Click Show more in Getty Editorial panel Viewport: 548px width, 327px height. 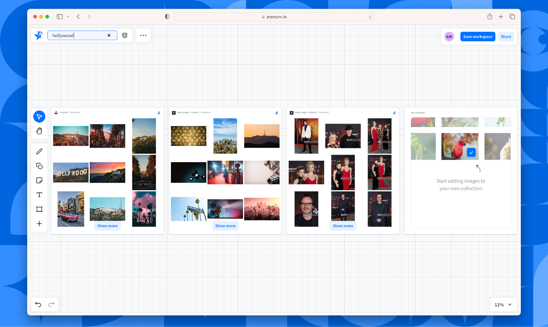pos(343,226)
